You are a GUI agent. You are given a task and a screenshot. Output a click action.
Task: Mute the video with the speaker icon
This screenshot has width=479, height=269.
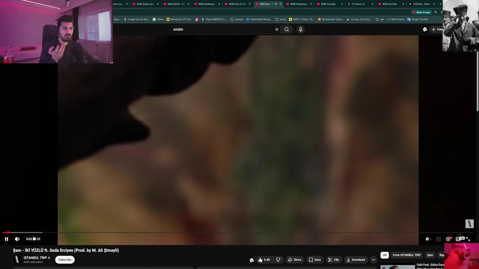[x=17, y=239]
